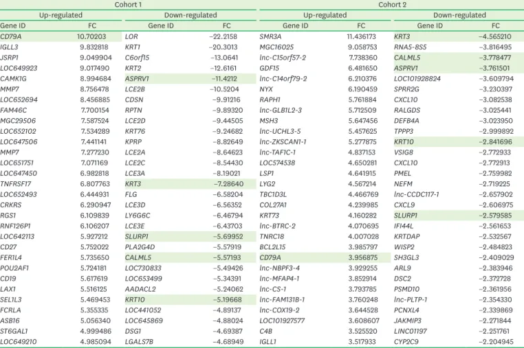Click the JSRP1 gene name
Screen dimensions: 524x348
click(9, 58)
